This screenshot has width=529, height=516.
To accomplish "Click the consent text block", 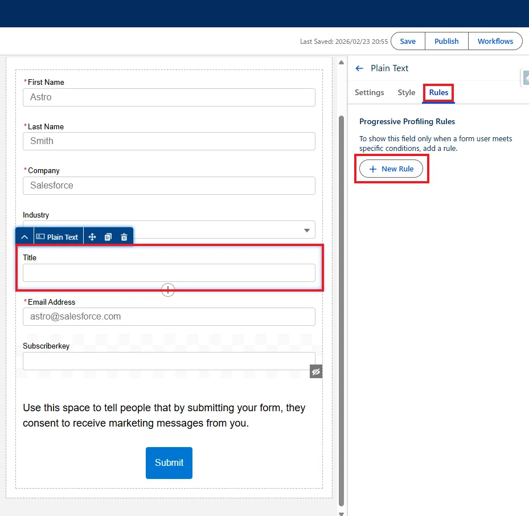I will point(165,415).
